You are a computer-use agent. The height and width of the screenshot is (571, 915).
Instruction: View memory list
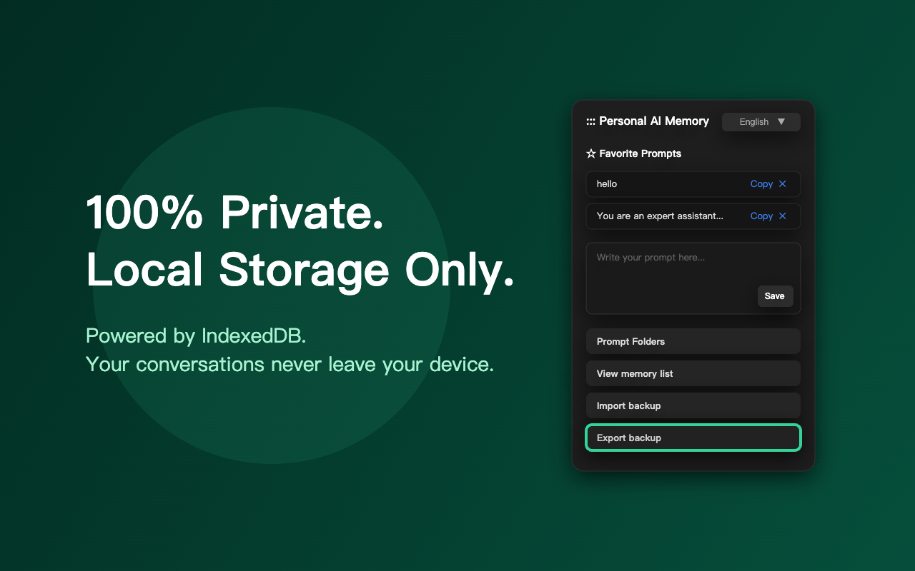[x=693, y=373]
